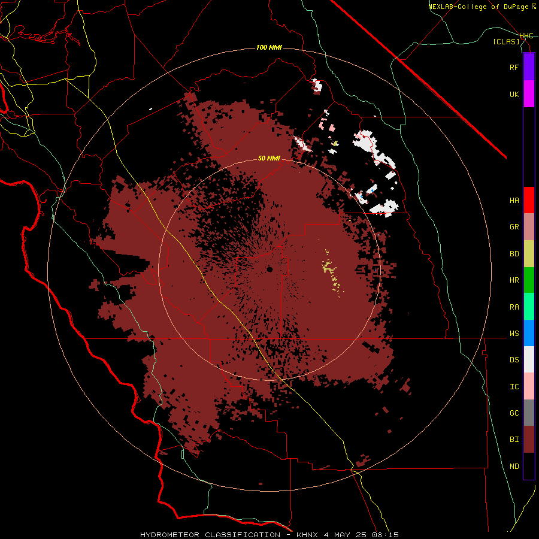This screenshot has width=539, height=539.
Task: Click the yellow big-drops cluster east of radar
Action: point(332,272)
